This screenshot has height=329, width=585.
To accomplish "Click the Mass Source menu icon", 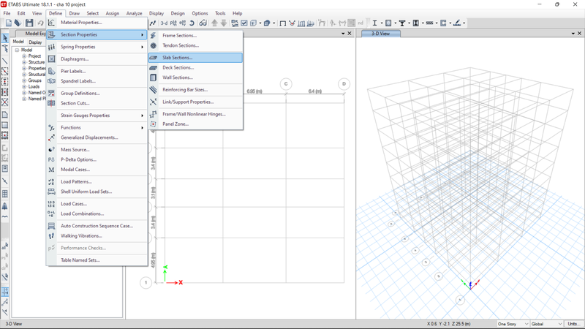I will click(51, 150).
